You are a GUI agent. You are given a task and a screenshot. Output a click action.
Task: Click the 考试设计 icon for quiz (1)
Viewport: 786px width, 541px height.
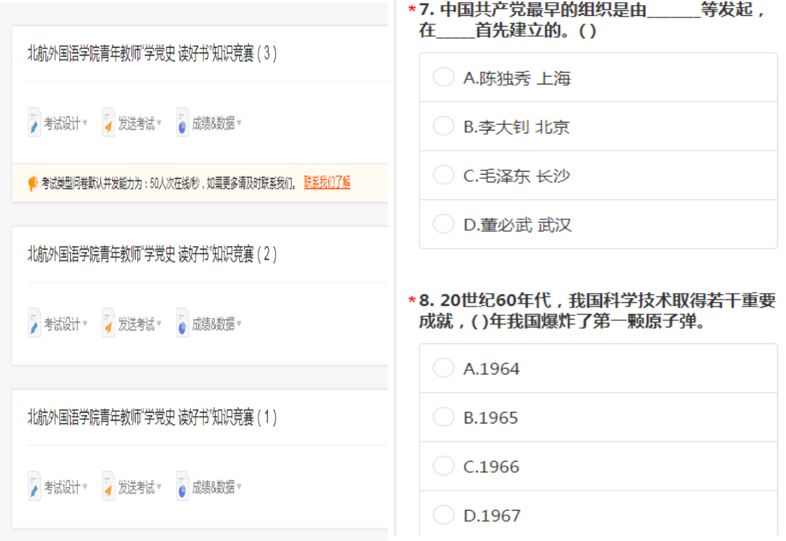34,485
